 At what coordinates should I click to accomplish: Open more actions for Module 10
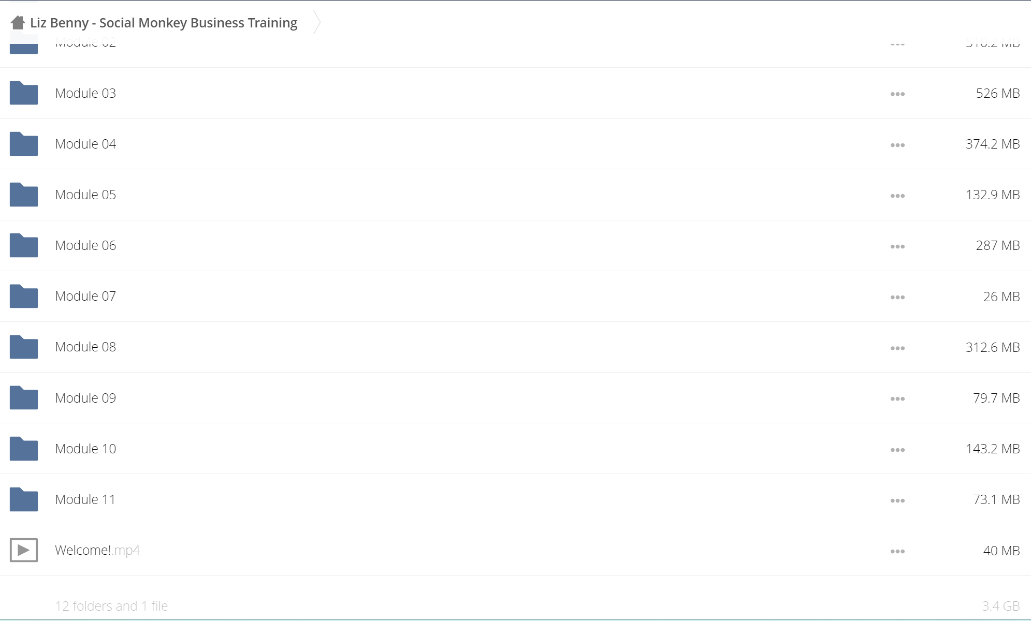(x=897, y=450)
